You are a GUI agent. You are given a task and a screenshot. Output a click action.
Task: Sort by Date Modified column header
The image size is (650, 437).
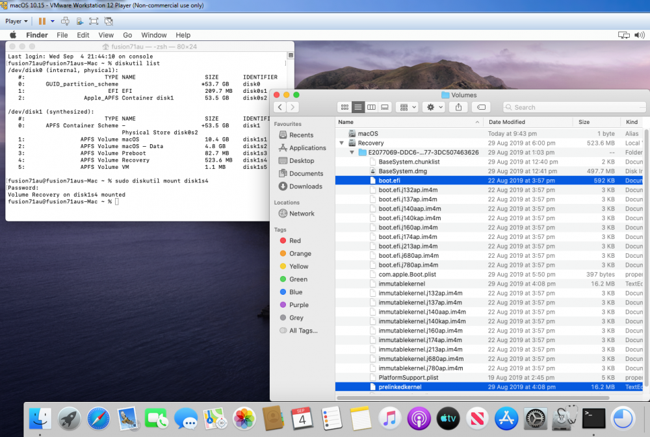(528, 122)
